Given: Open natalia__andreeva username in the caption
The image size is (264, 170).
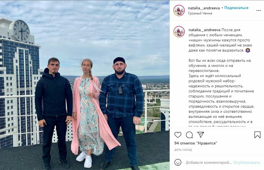Looking at the screenshot, I should tap(204, 30).
